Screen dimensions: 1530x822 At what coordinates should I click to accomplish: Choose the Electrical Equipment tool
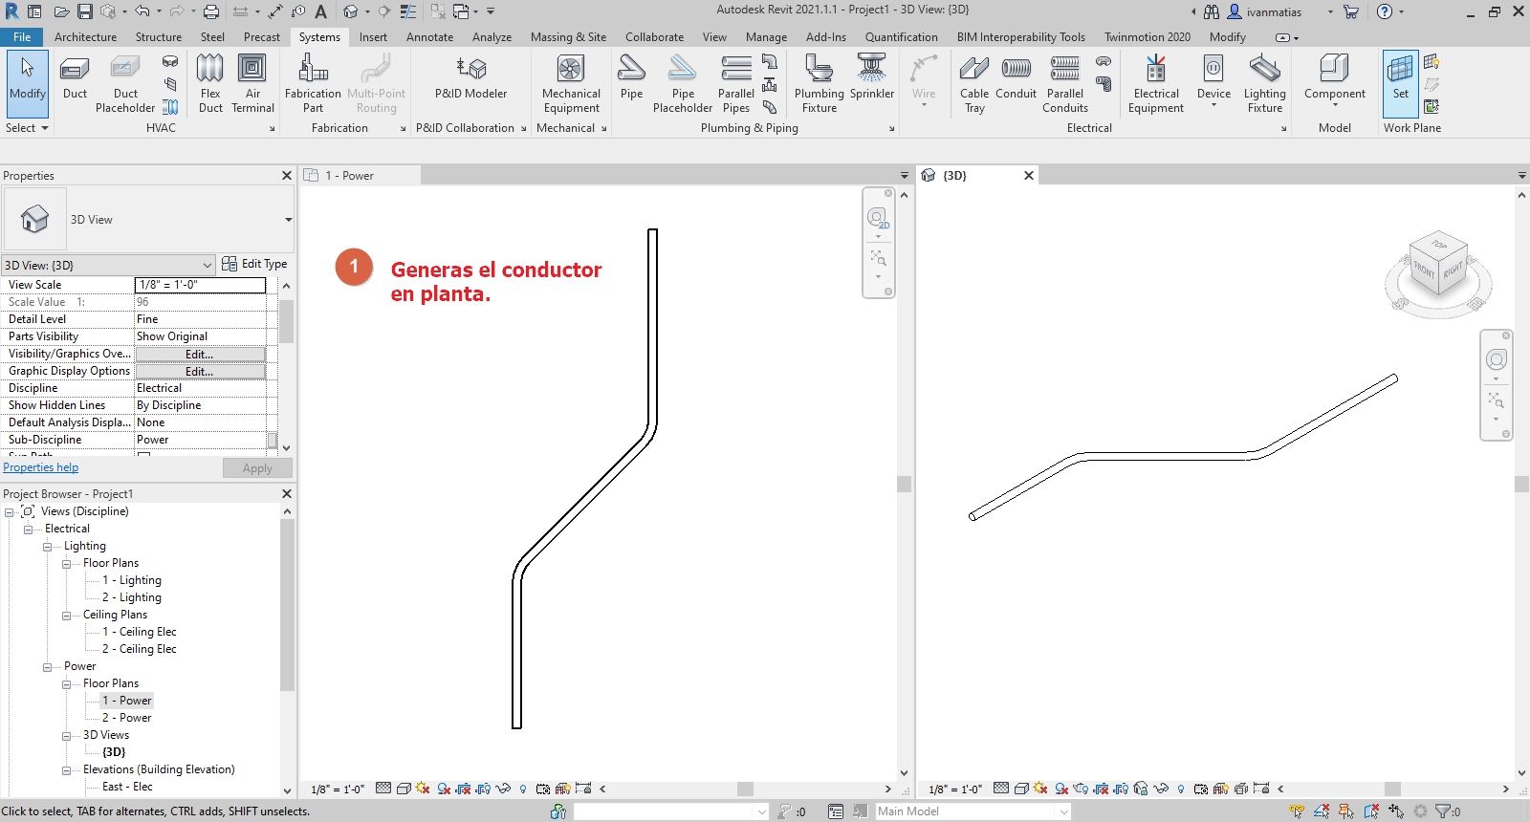(1156, 84)
